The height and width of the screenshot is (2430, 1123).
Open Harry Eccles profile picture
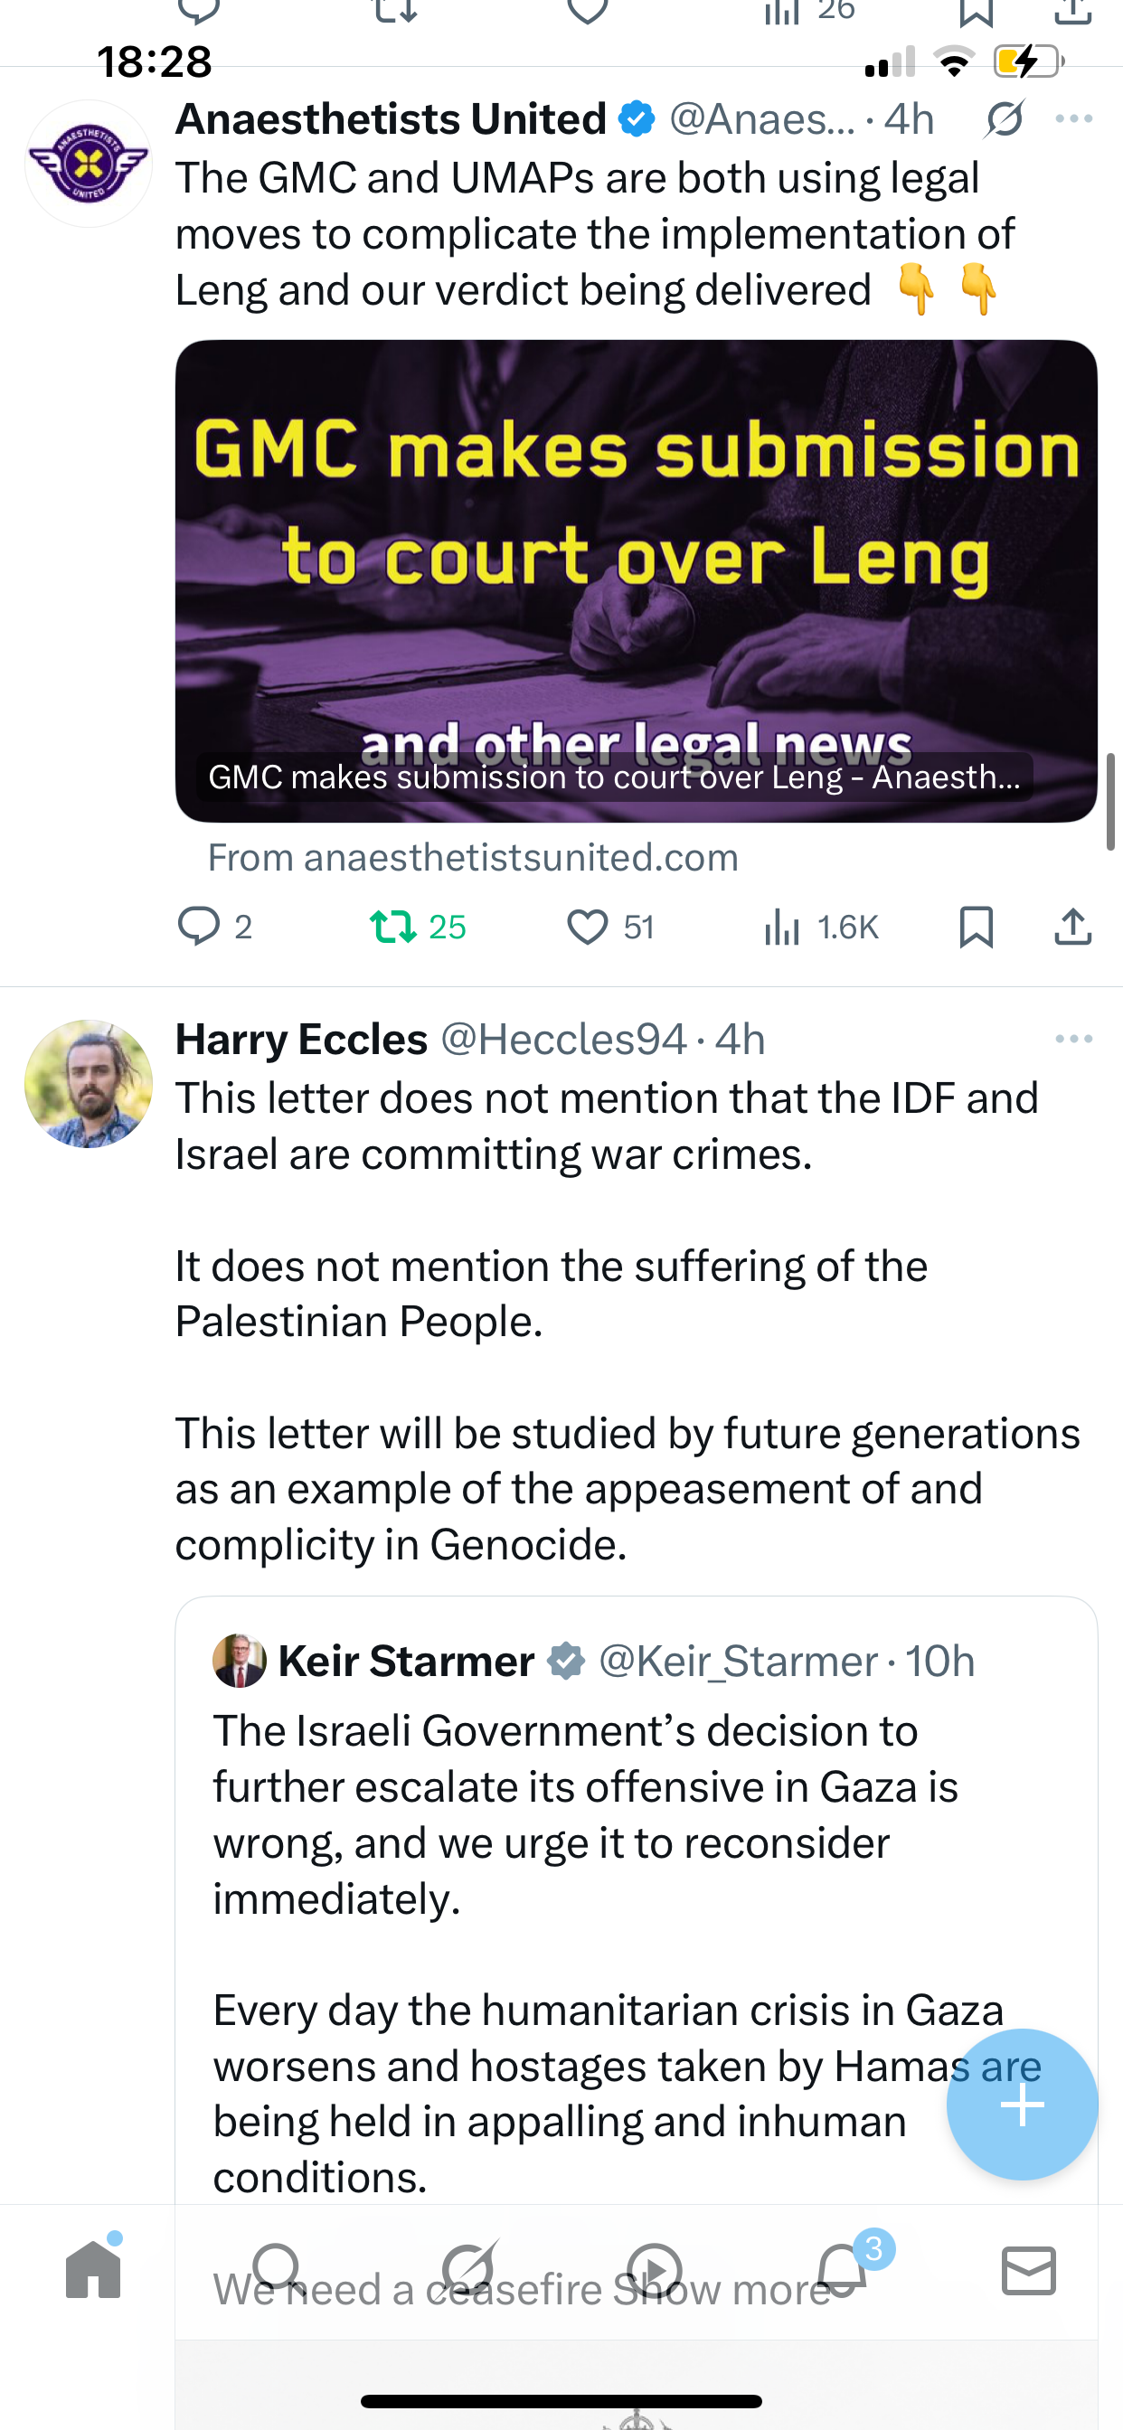pyautogui.click(x=89, y=1084)
